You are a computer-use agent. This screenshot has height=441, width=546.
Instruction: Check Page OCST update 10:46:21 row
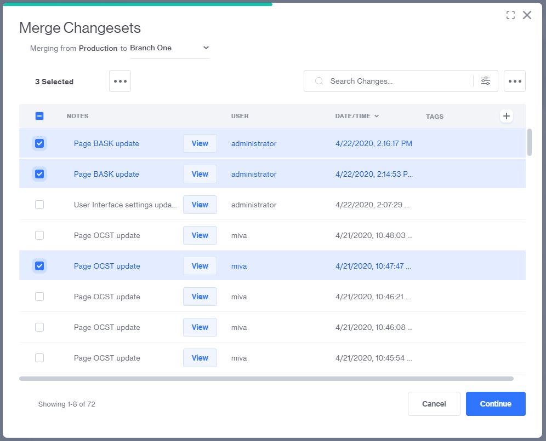(39, 297)
